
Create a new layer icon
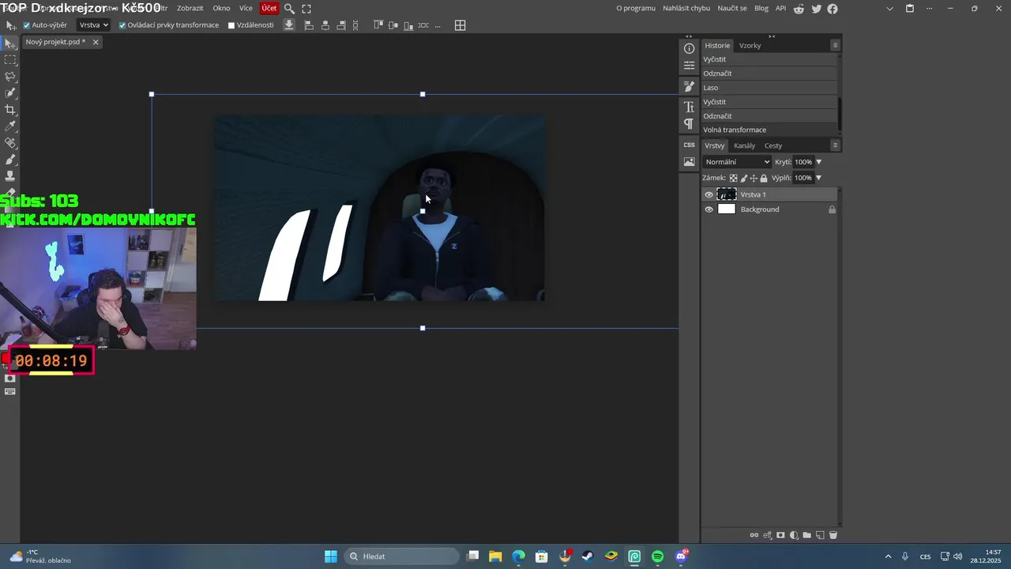[x=820, y=535]
